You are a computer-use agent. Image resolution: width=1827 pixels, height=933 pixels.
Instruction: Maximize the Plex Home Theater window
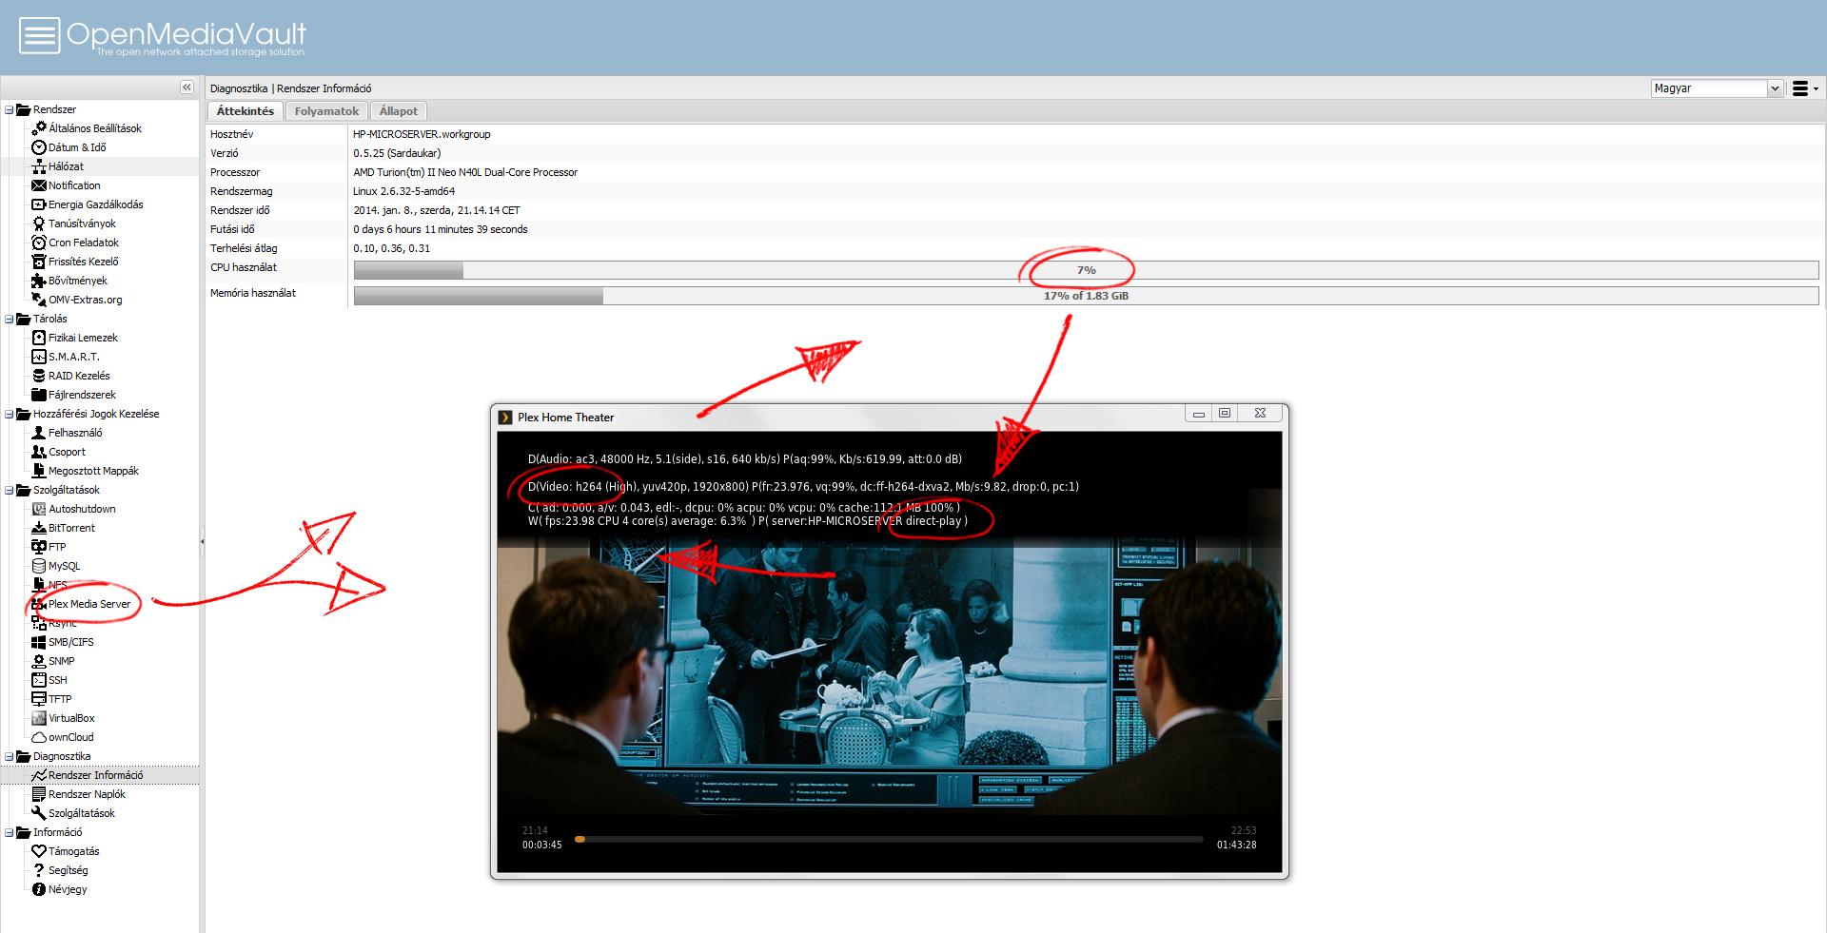[x=1225, y=413]
